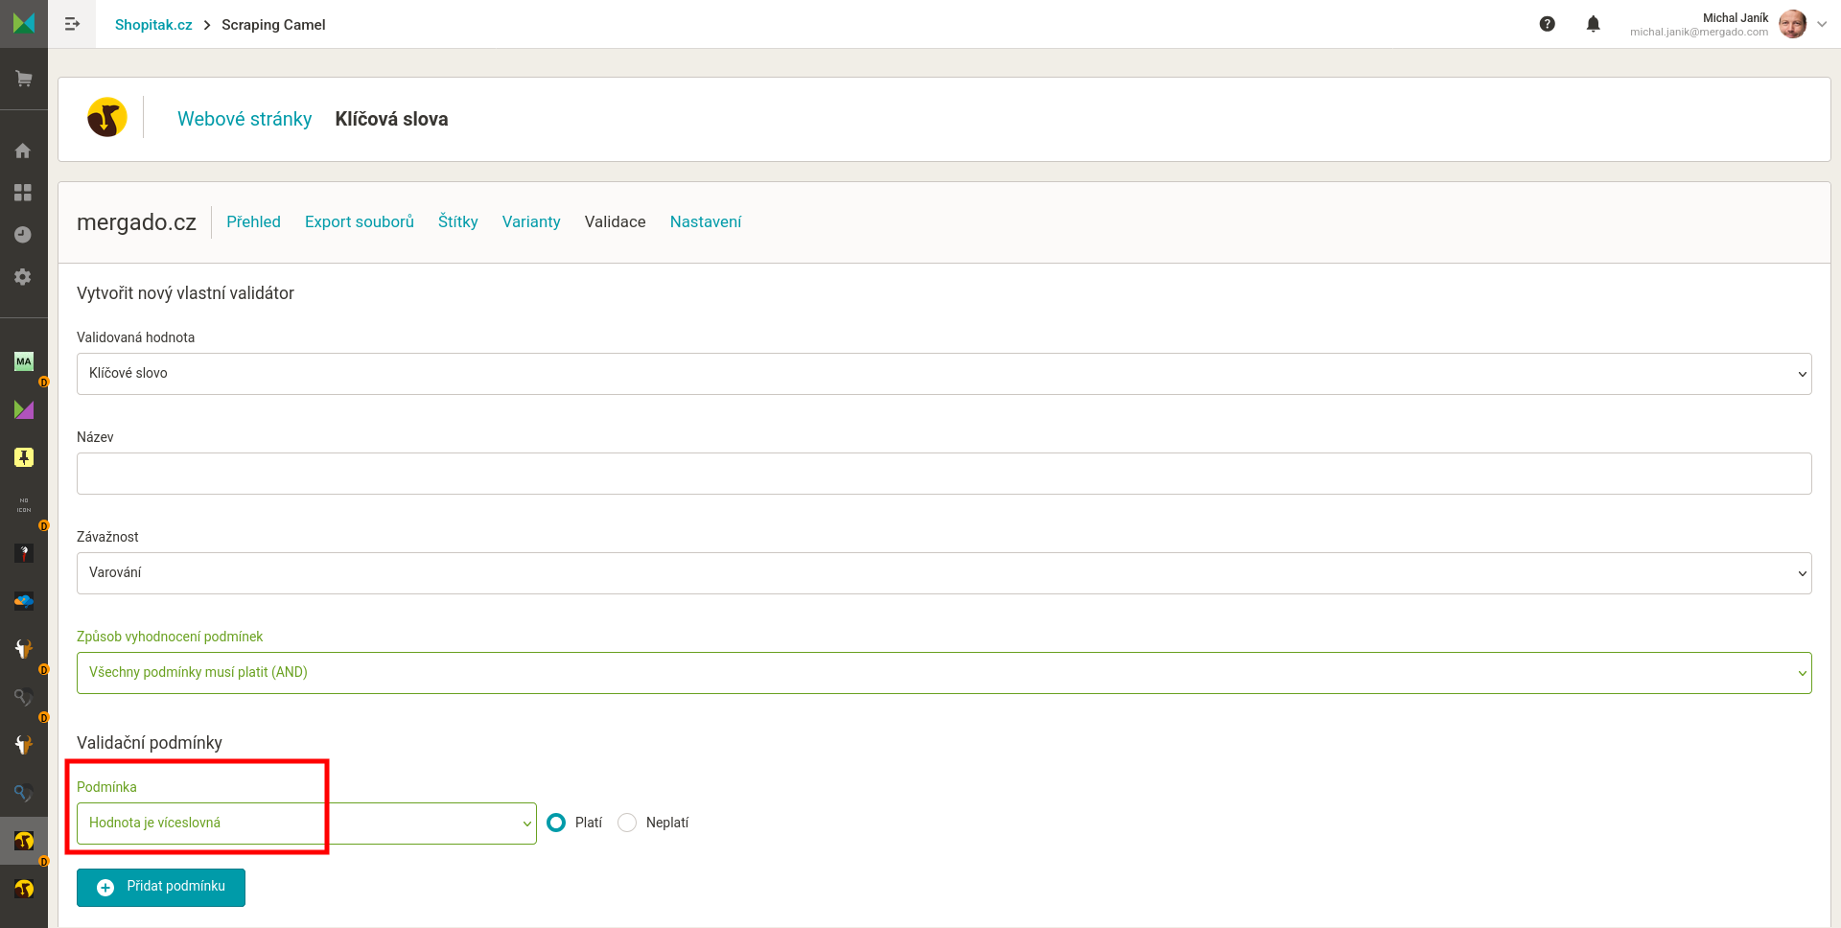The image size is (1841, 928).
Task: Click the "Přidat podmínku" button
Action: 161,887
